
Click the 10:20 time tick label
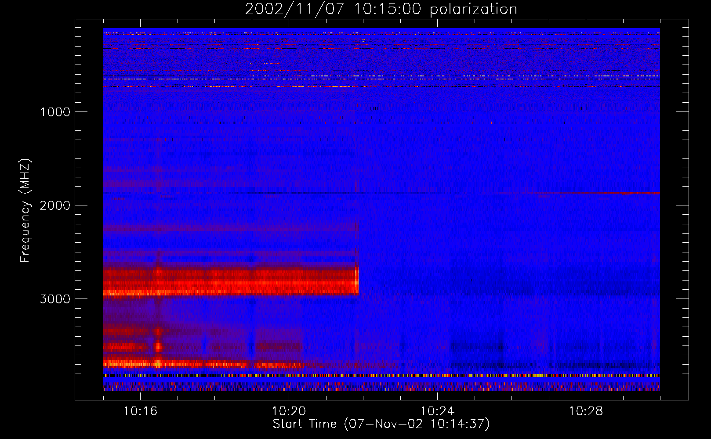(x=289, y=411)
